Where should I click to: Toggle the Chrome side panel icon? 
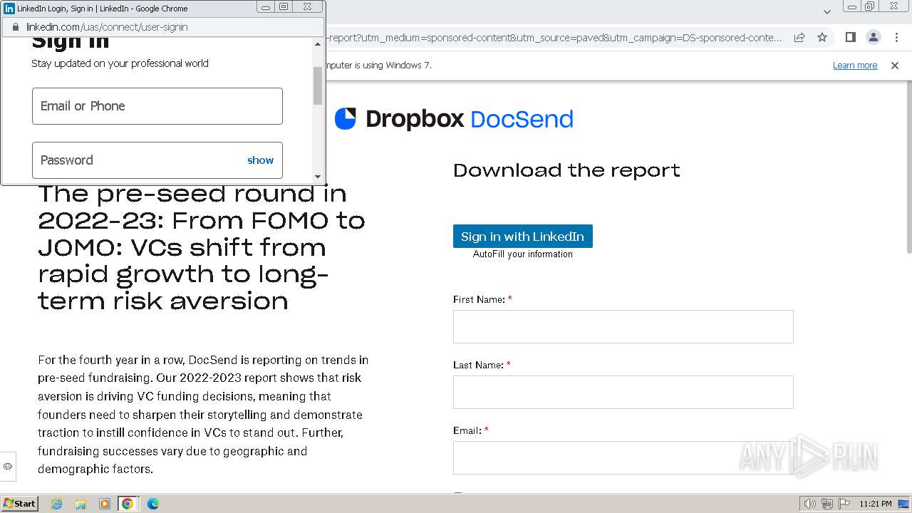[850, 37]
